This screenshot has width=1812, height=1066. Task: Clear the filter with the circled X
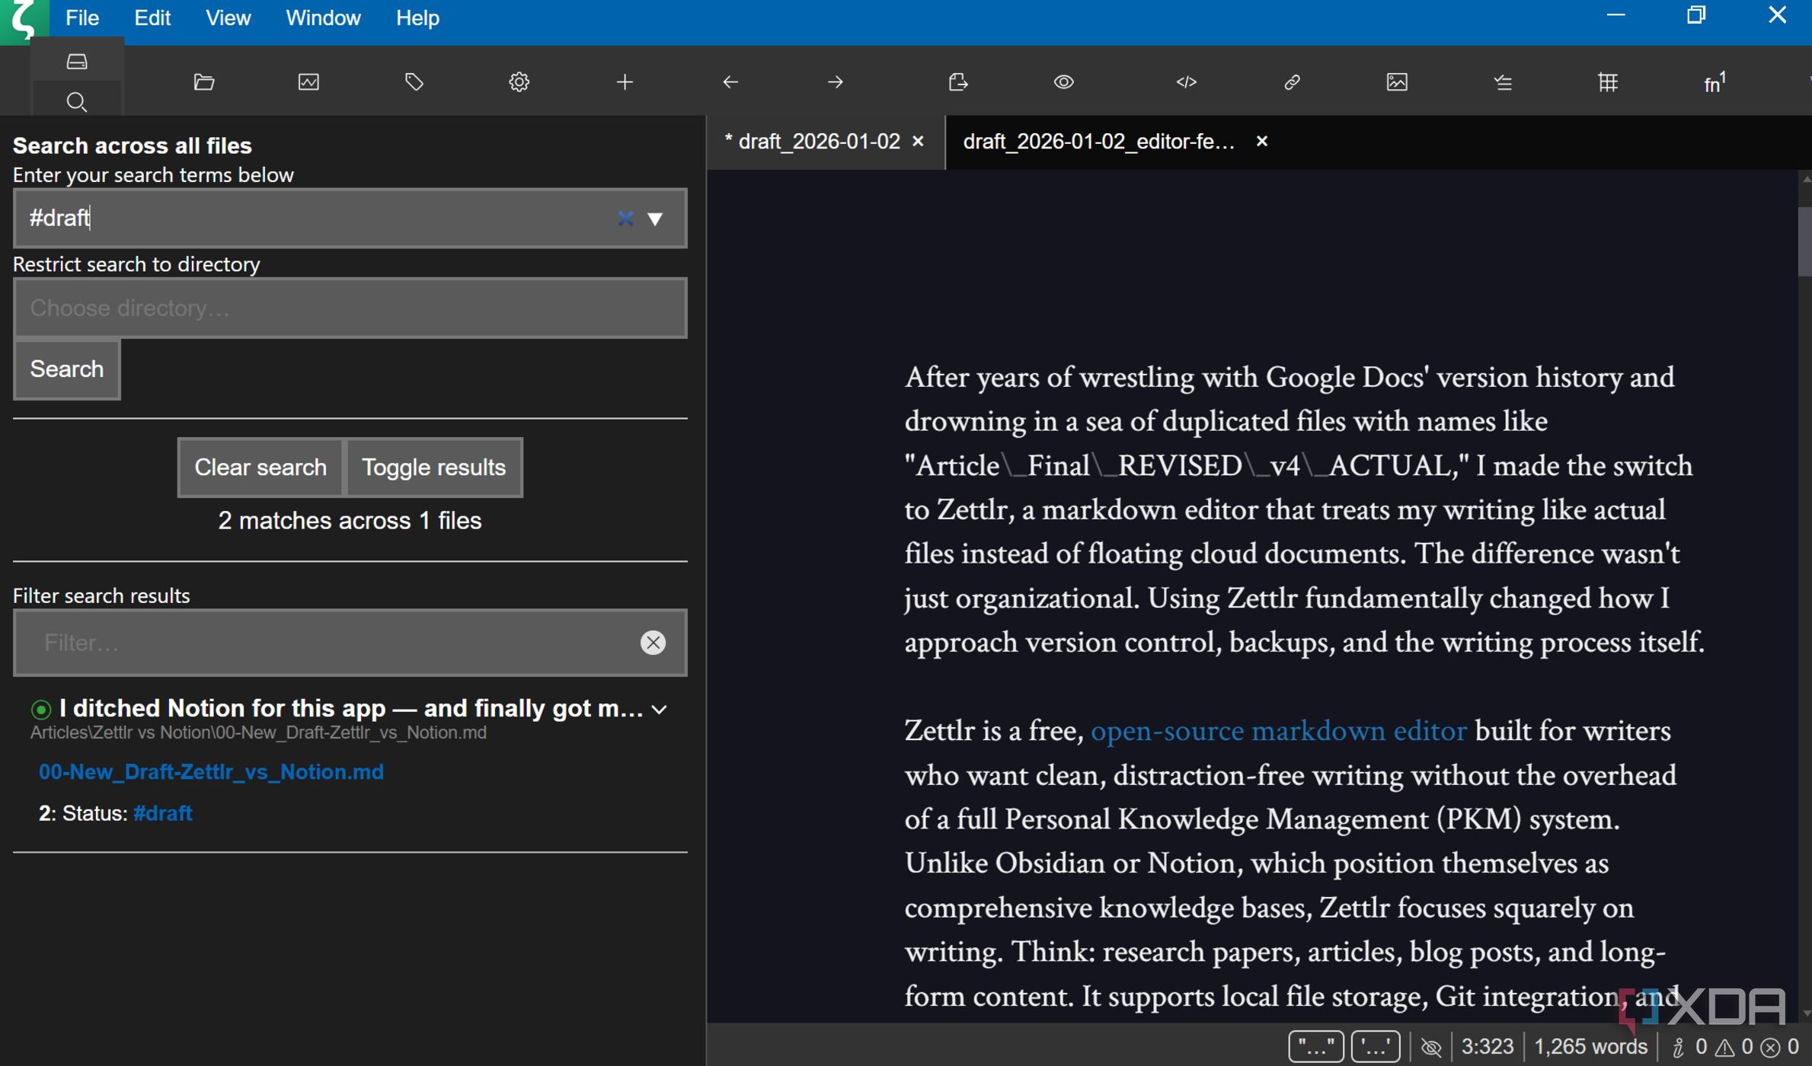(653, 643)
